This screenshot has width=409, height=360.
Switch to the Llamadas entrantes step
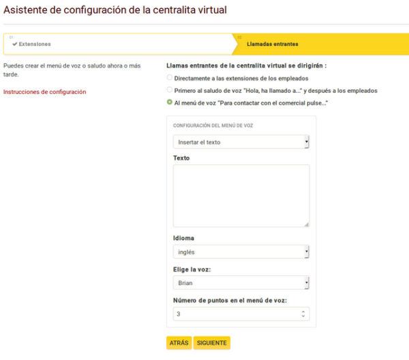tap(273, 44)
